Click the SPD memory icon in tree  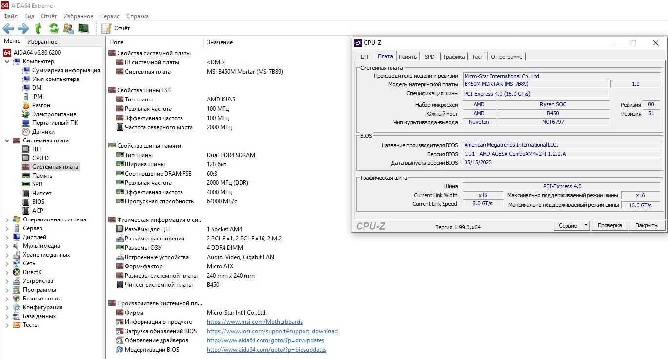tap(26, 184)
